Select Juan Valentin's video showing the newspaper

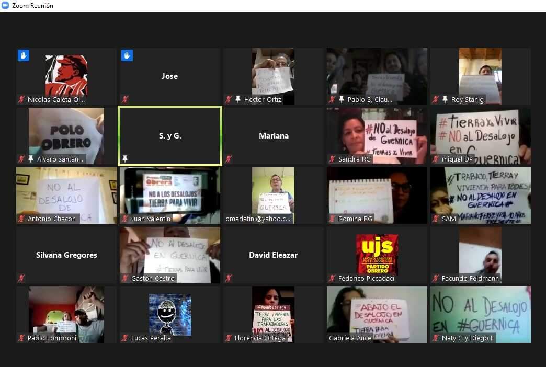170,196
